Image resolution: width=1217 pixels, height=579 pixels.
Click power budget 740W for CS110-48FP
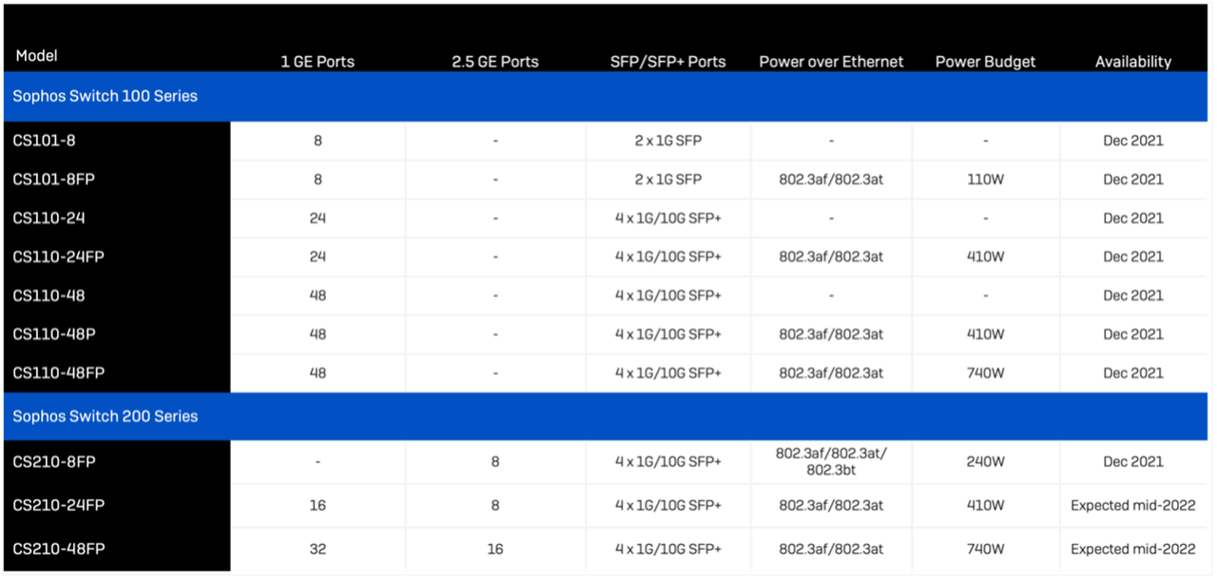(985, 374)
